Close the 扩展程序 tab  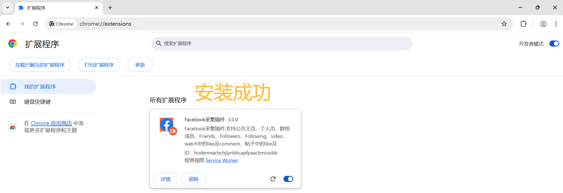click(97, 8)
